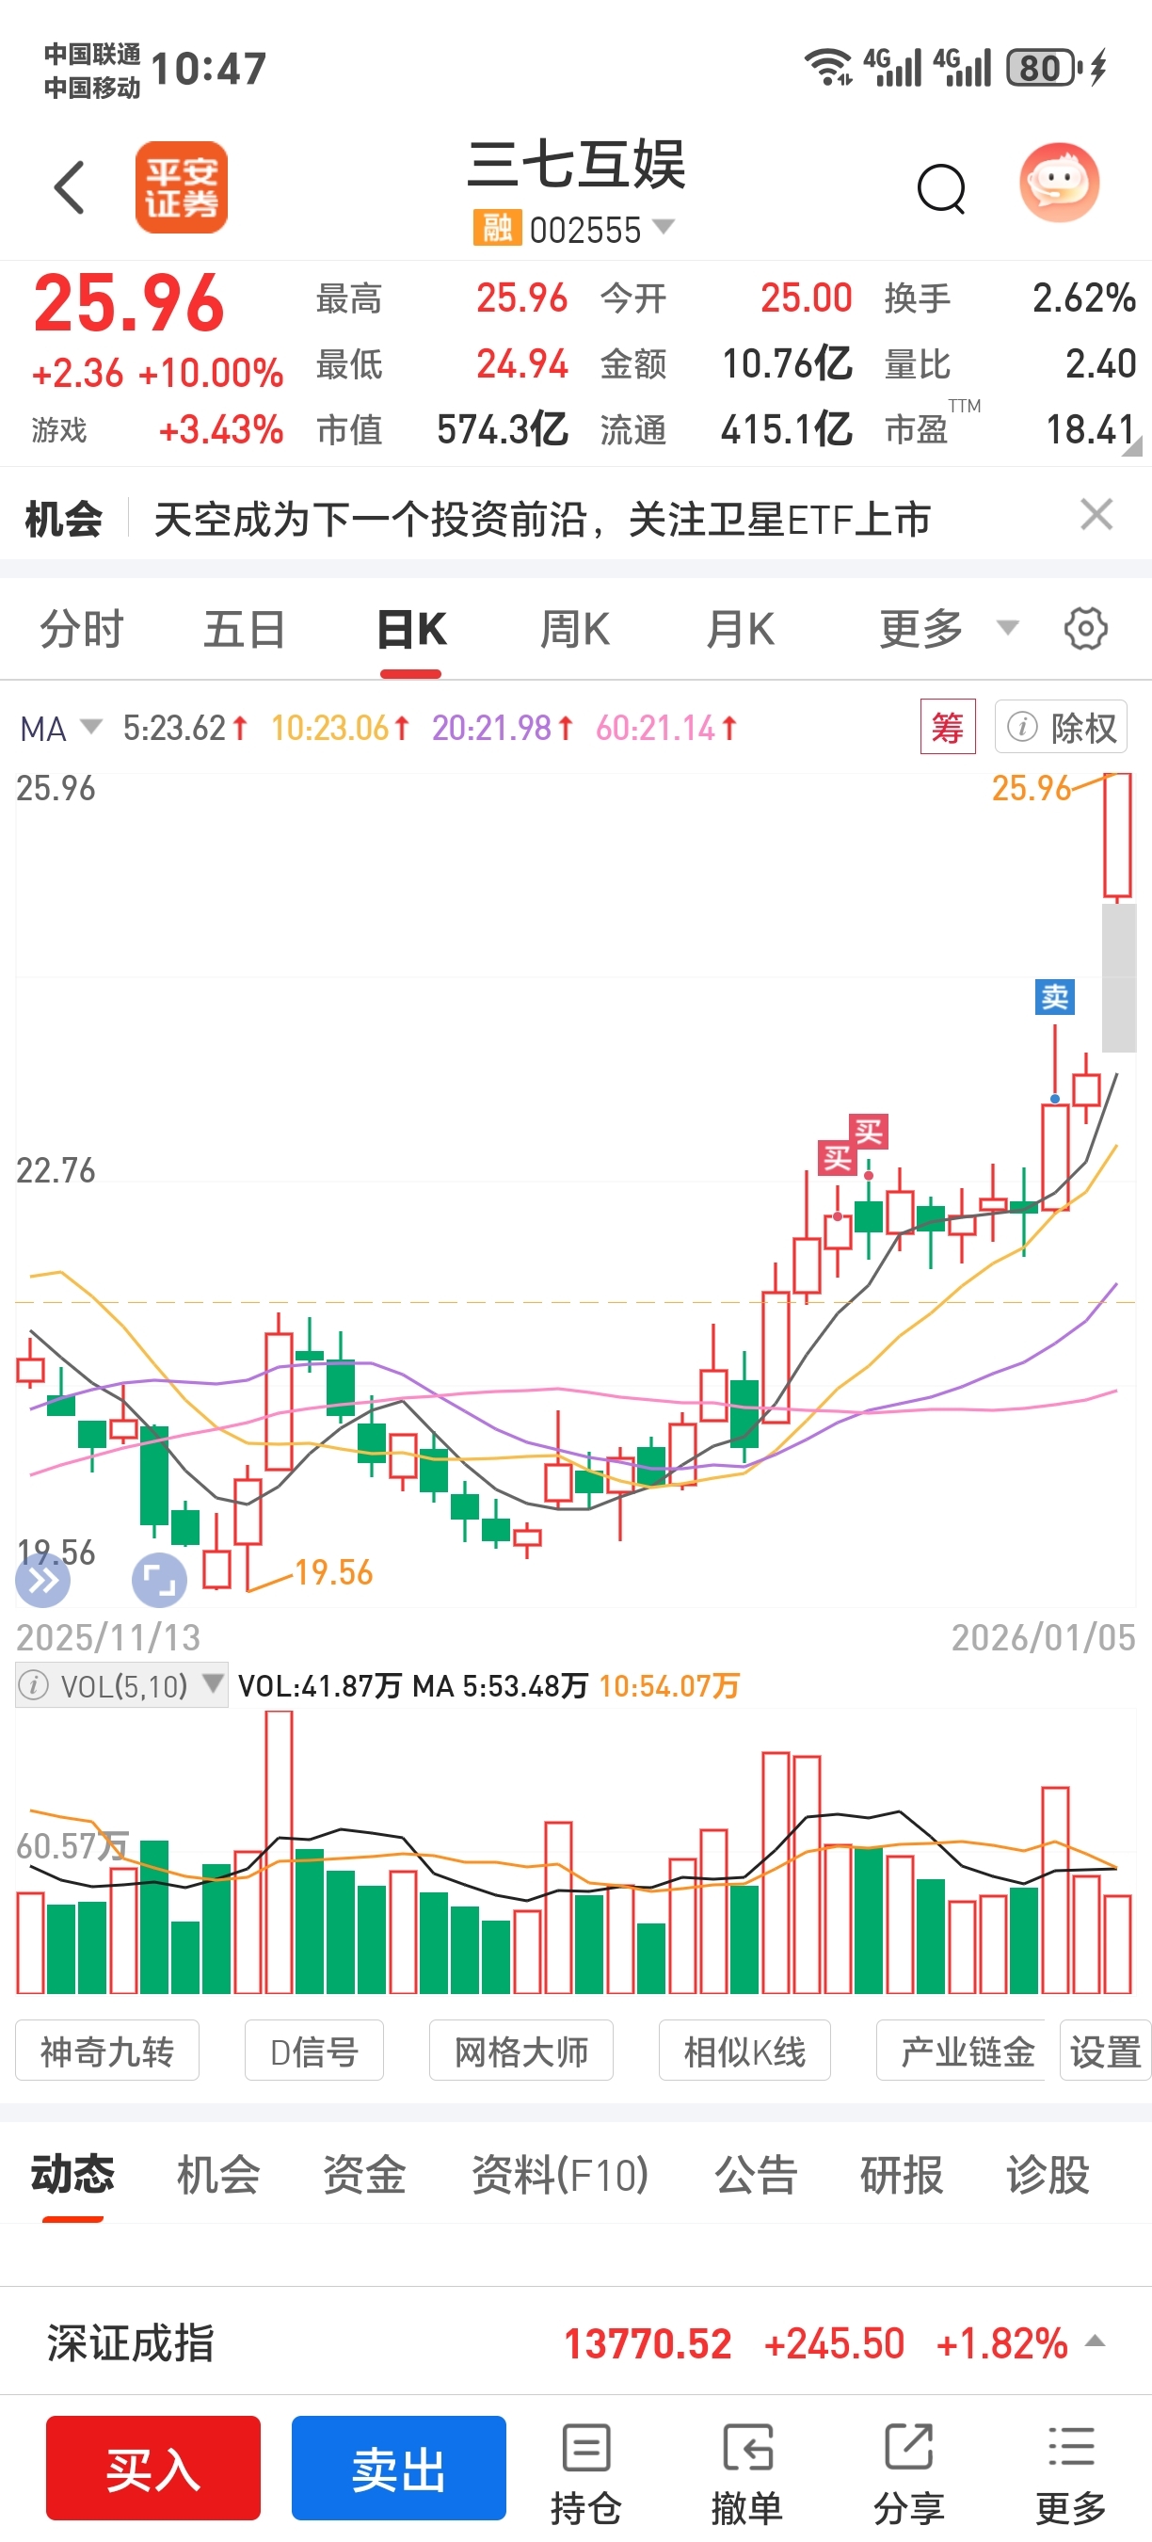Viewport: 1152px width, 2542px height.
Task: Tap the 融 margin badge icon
Action: coord(496,228)
